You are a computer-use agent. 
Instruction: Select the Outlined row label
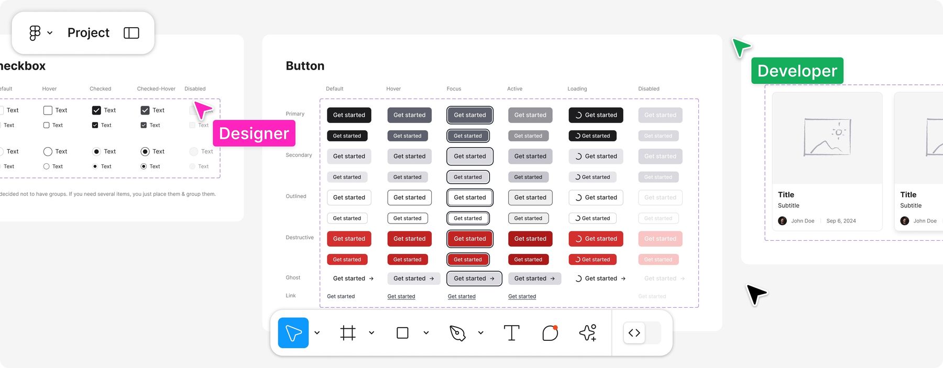tap(296, 196)
